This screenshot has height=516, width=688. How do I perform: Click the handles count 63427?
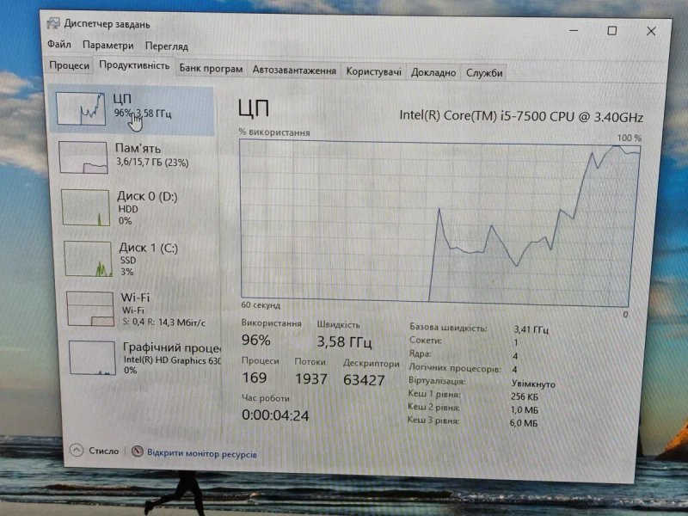click(x=364, y=380)
